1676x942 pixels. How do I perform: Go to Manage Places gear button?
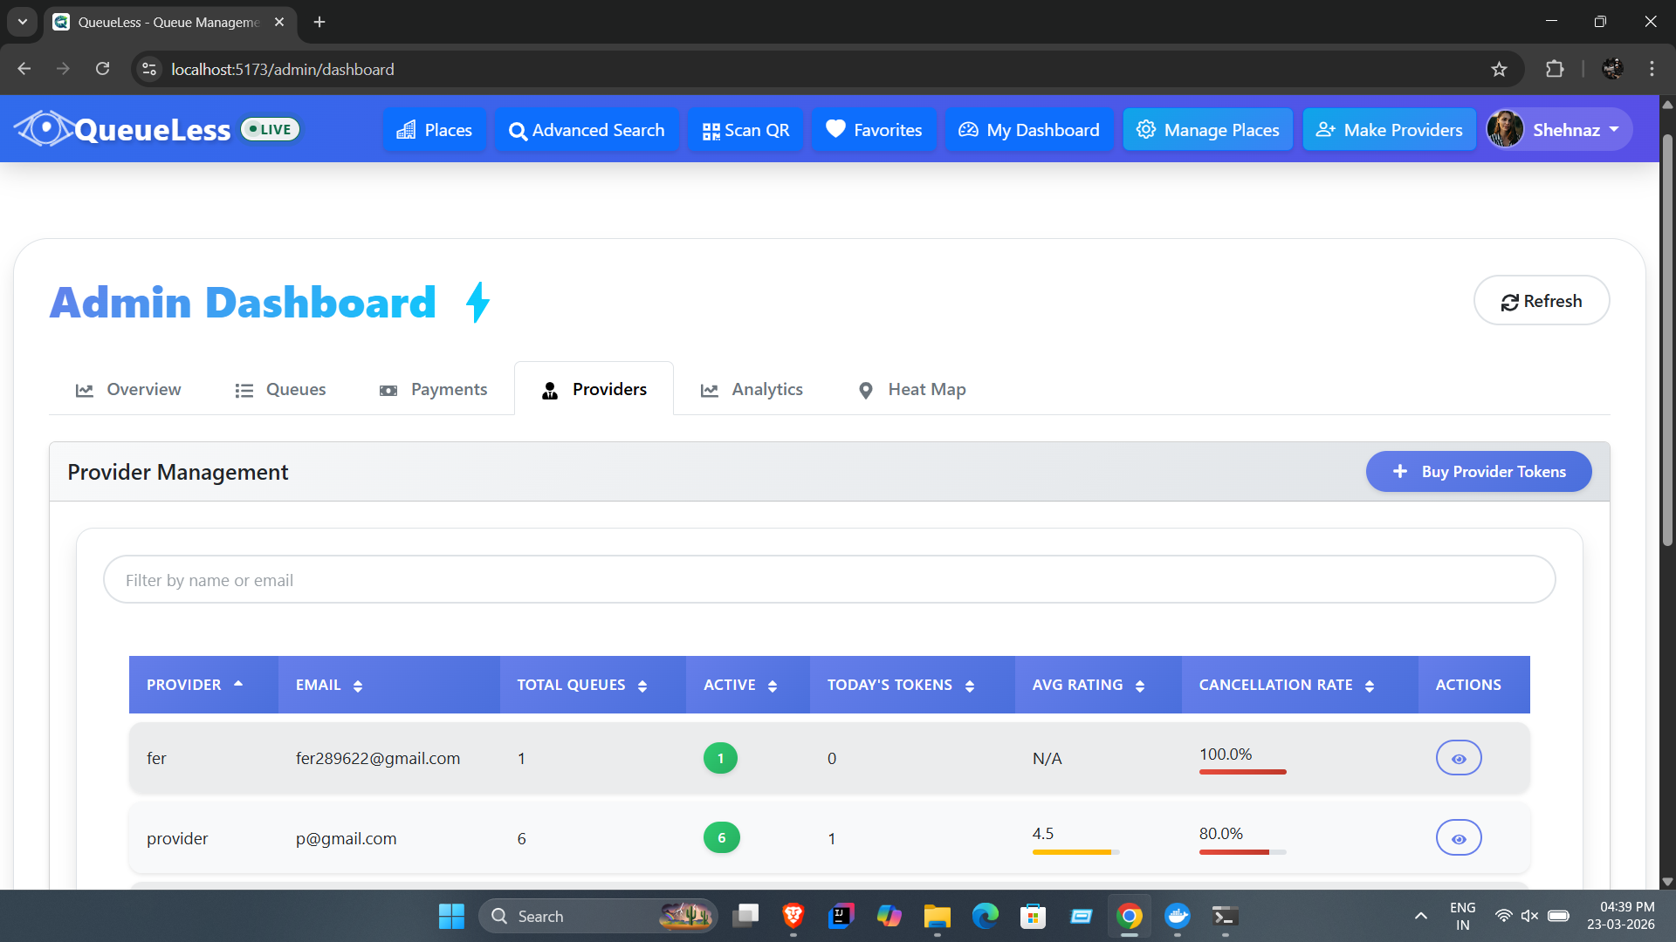pyautogui.click(x=1207, y=130)
